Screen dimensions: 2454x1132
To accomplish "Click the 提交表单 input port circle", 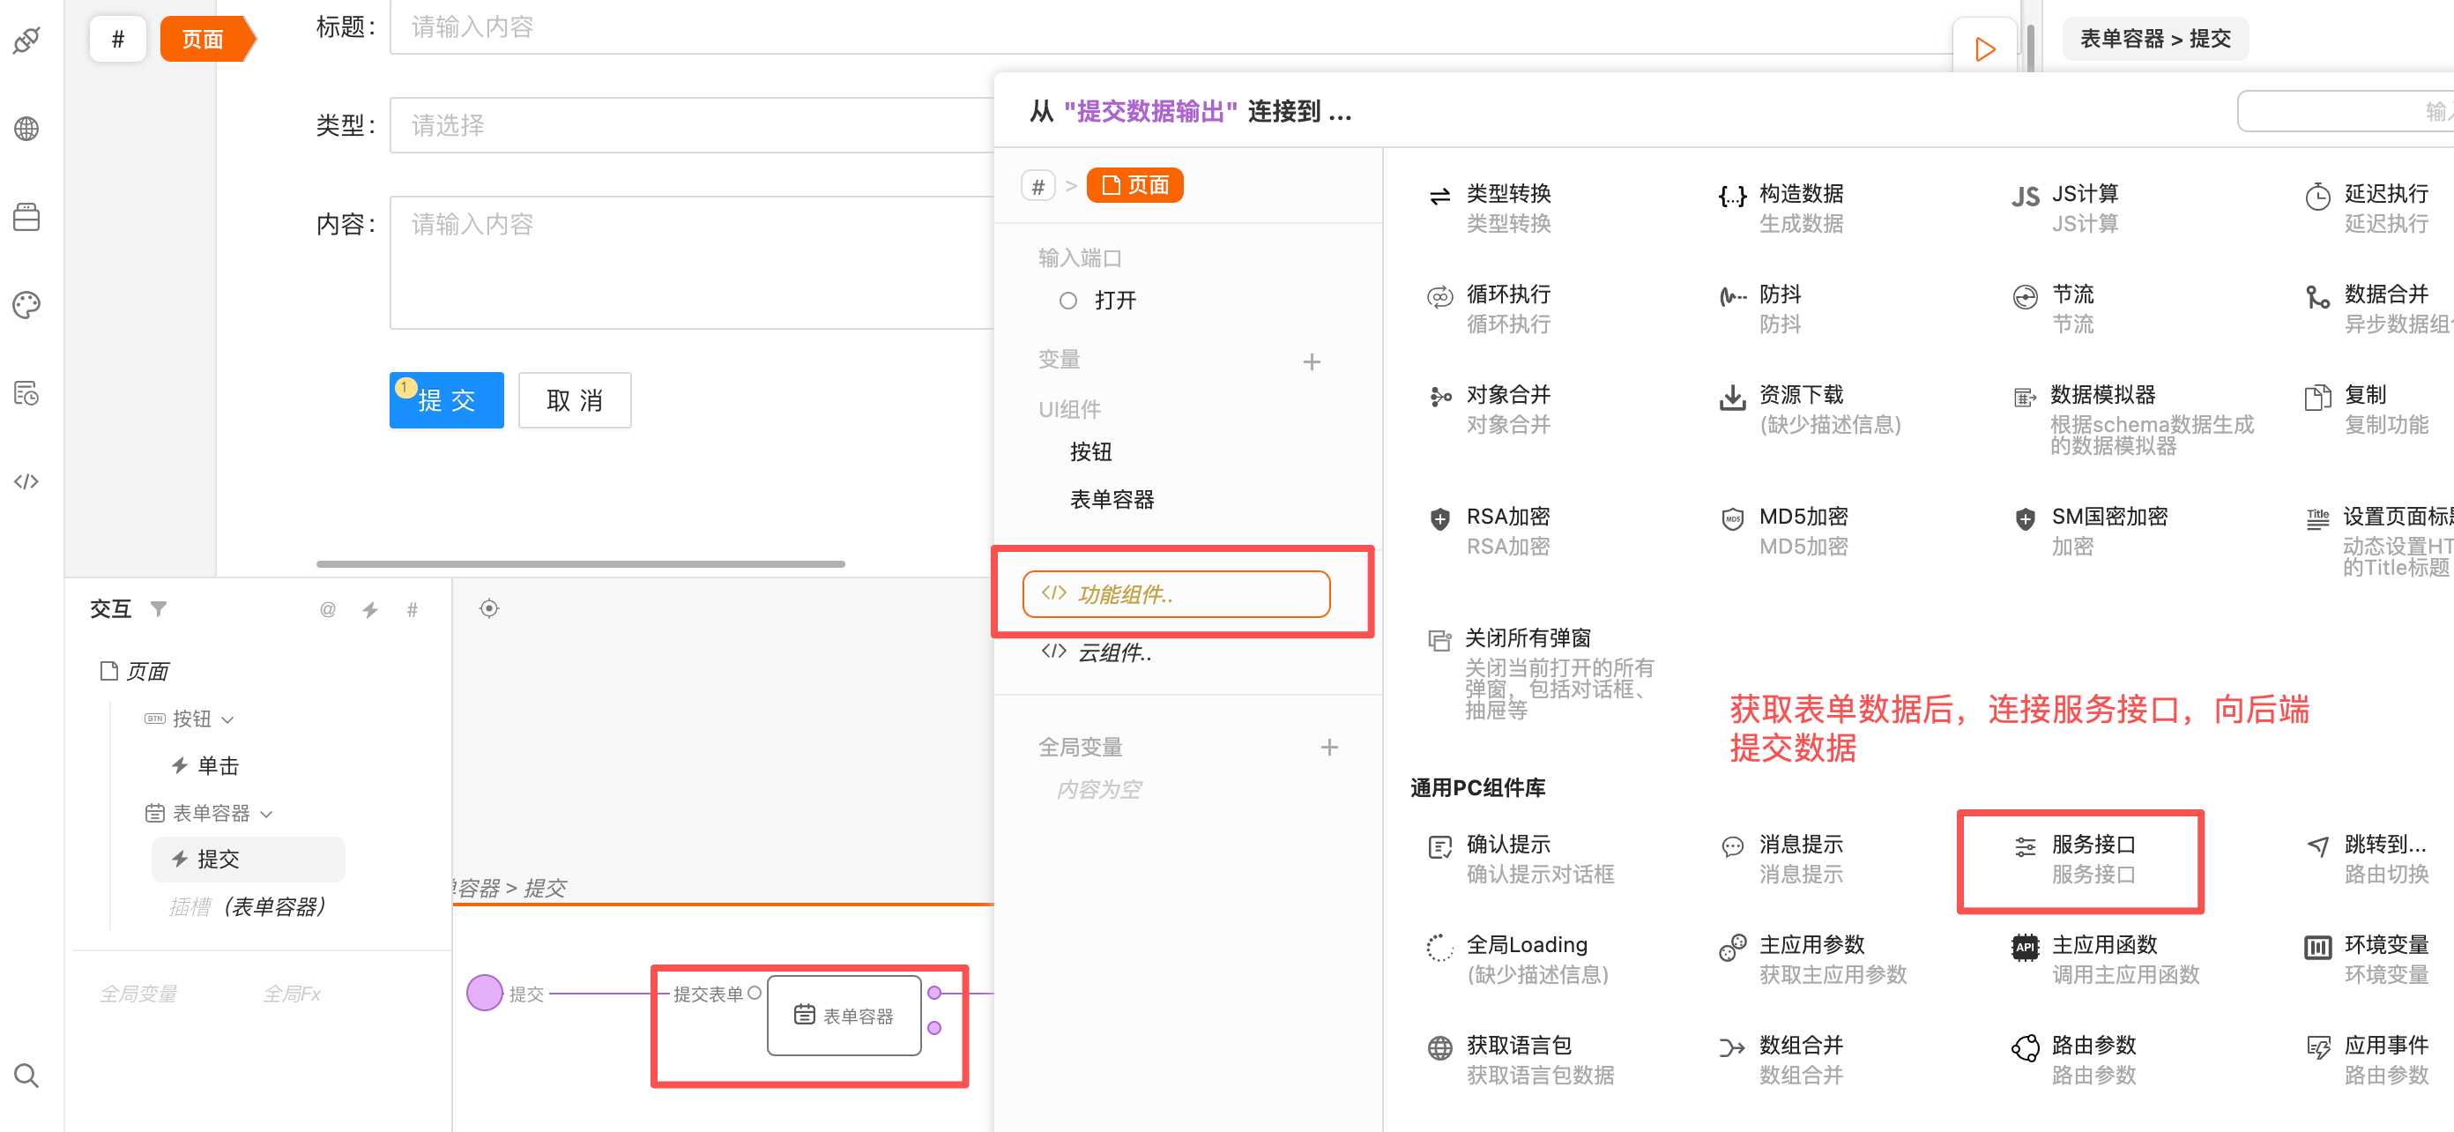I will 755,993.
